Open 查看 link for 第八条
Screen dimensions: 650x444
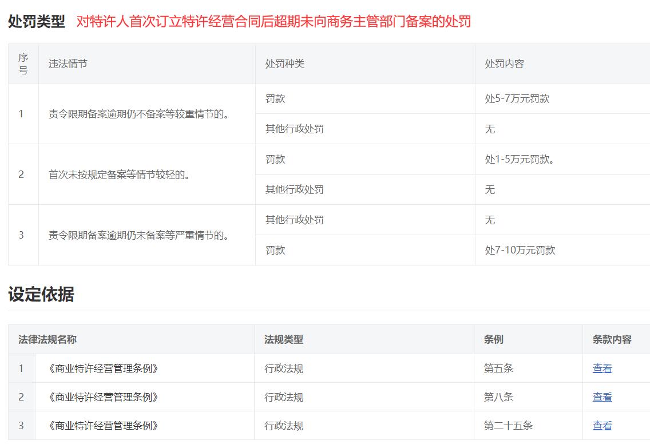coord(602,397)
